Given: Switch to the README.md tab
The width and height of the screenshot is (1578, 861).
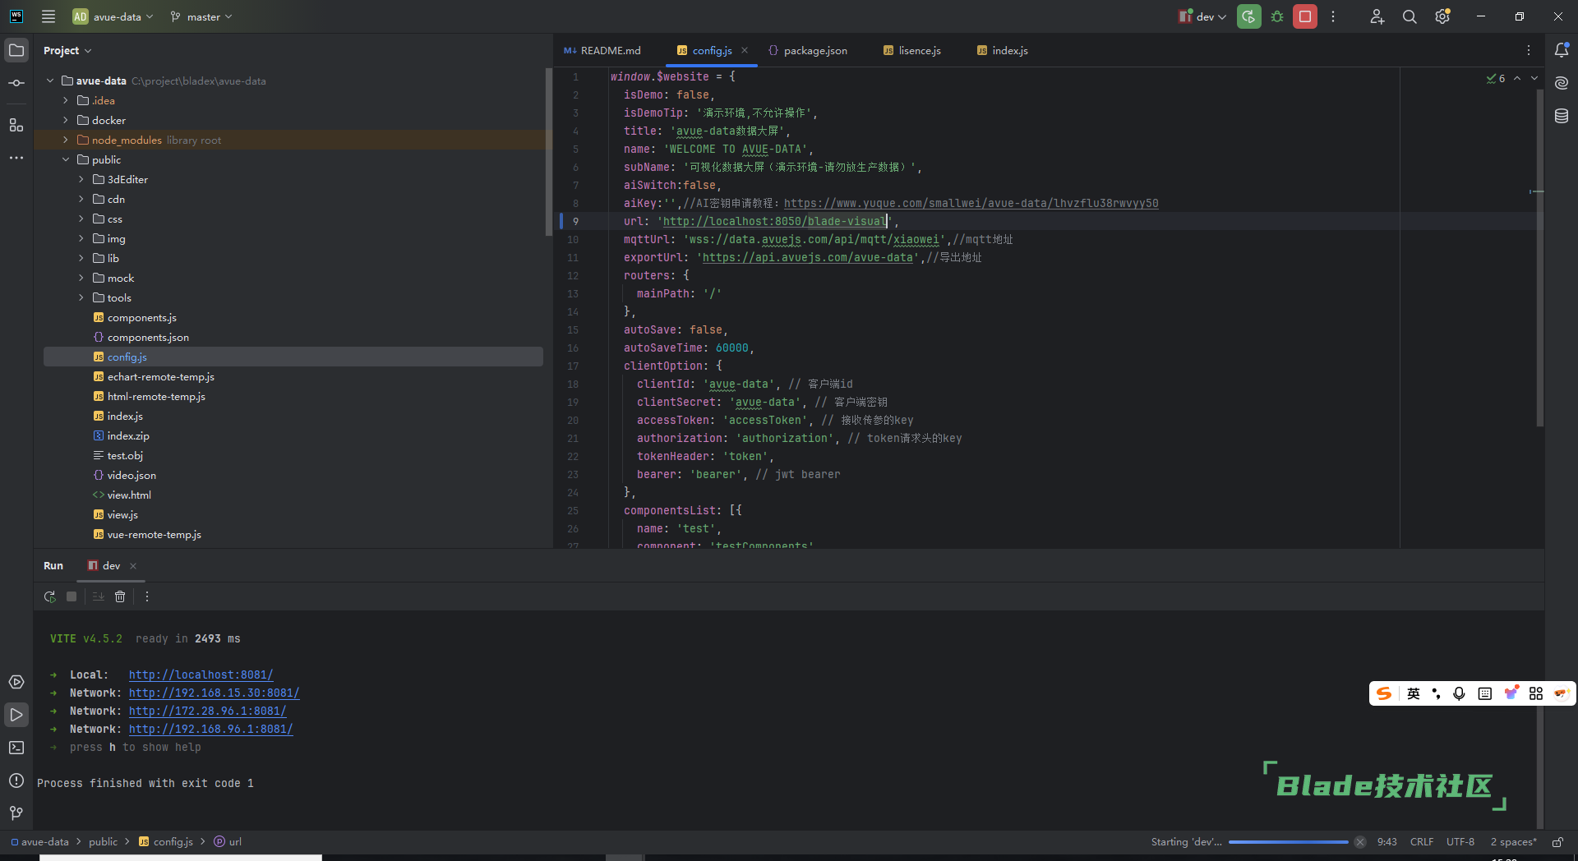Looking at the screenshot, I should click(x=602, y=50).
